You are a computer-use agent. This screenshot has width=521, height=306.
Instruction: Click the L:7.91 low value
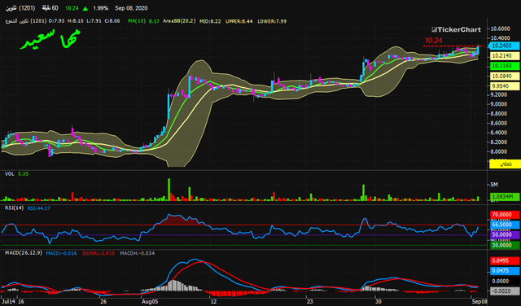click(x=94, y=21)
